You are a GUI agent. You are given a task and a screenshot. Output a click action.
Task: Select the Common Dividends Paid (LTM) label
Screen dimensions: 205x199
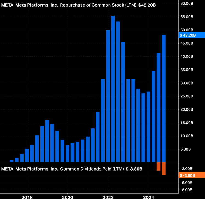click(92, 169)
